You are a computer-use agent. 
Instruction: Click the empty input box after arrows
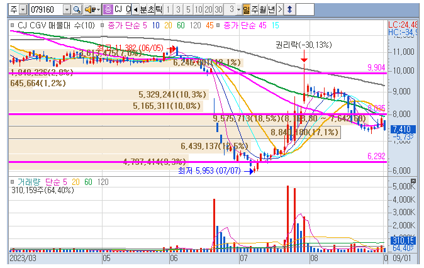point(305,9)
